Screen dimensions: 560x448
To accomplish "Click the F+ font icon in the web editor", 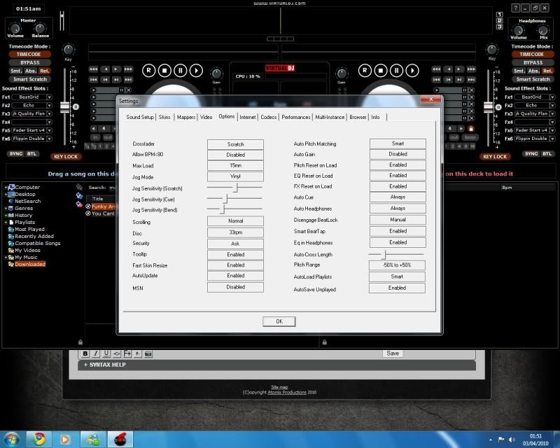I will pyautogui.click(x=127, y=353).
